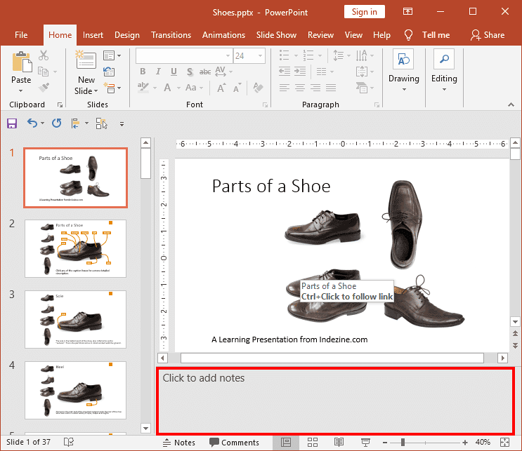Click the Clear All Formatting icon
Screen dimensions: 522x451
[x=258, y=88]
